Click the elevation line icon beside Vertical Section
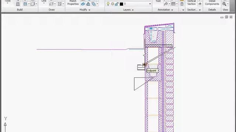Image resolution: width=236 pixels, height=132 pixels. [200, 4]
